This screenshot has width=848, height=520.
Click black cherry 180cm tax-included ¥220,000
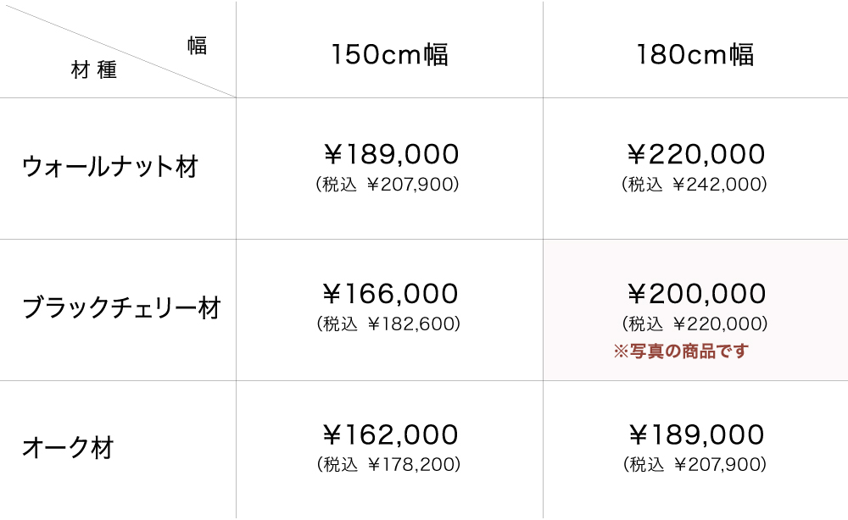695,324
